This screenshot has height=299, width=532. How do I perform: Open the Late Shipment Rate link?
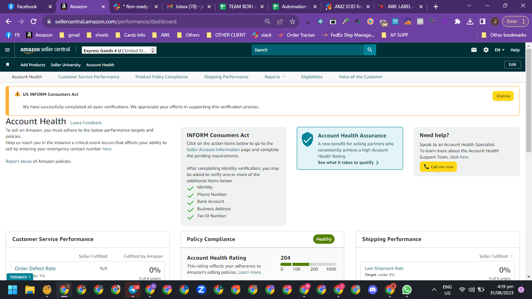click(384, 268)
